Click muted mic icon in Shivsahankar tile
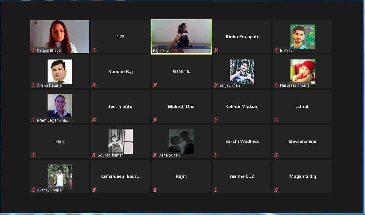Screen dimensions: 365x215 coord(276,155)
